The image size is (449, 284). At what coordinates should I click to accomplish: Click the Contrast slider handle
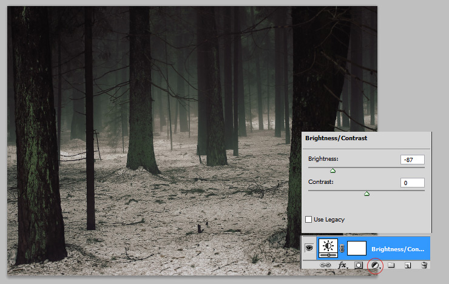point(366,194)
